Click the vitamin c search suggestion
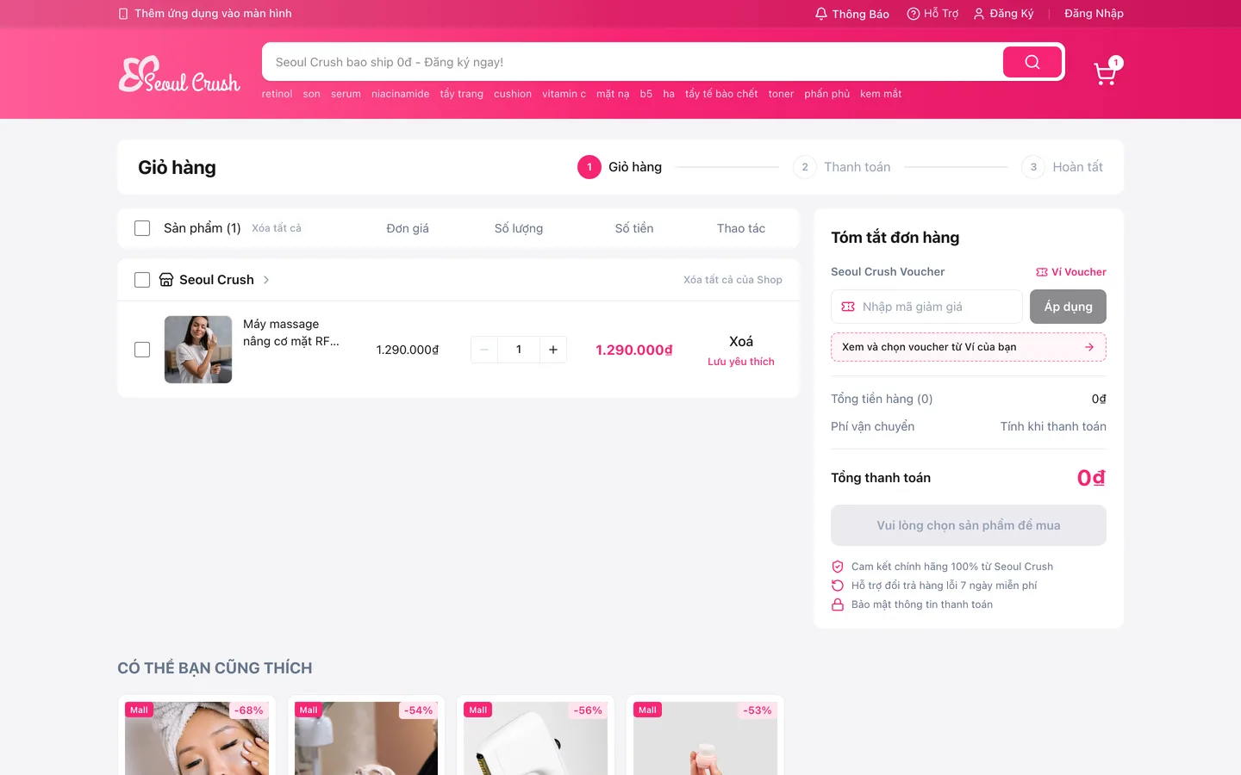 tap(564, 94)
